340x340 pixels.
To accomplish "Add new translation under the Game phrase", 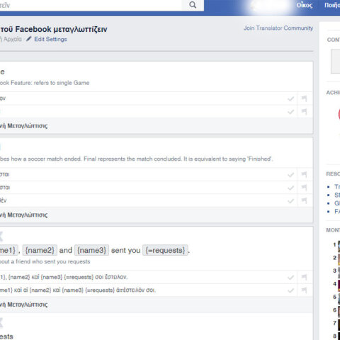I will (23, 126).
